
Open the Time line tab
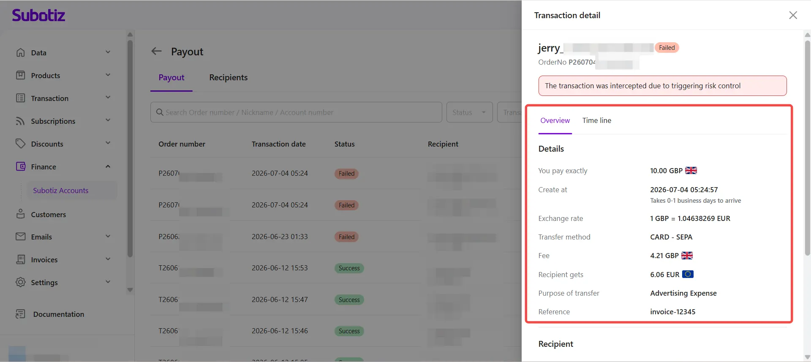[596, 120]
